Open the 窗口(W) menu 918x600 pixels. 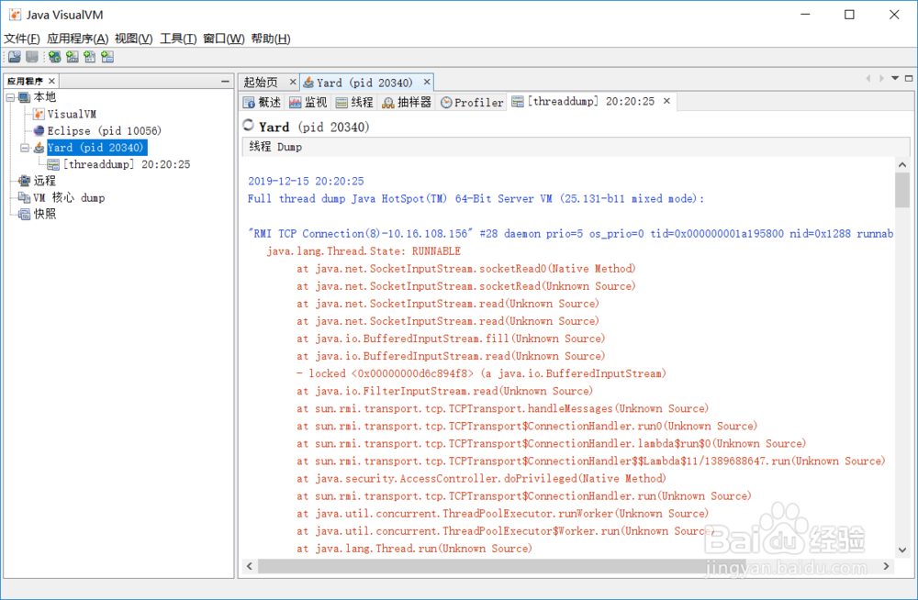[x=224, y=39]
